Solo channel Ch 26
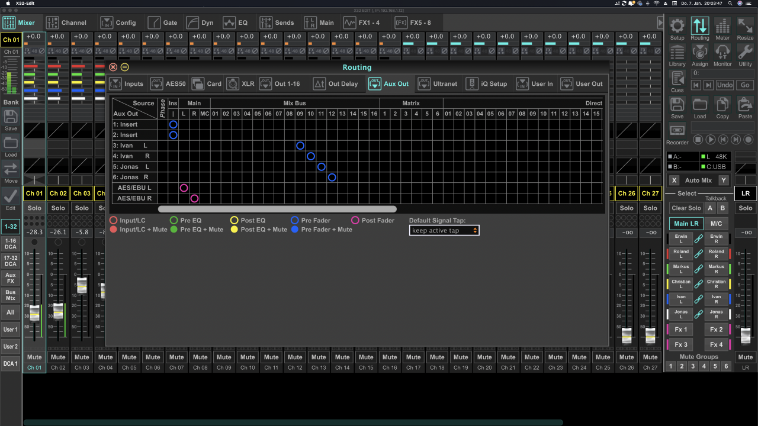 click(627, 208)
